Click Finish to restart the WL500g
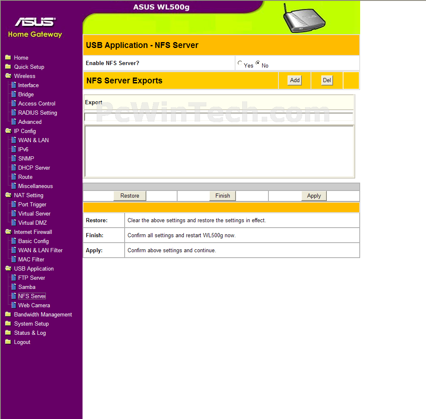This screenshot has width=426, height=419. [223, 196]
